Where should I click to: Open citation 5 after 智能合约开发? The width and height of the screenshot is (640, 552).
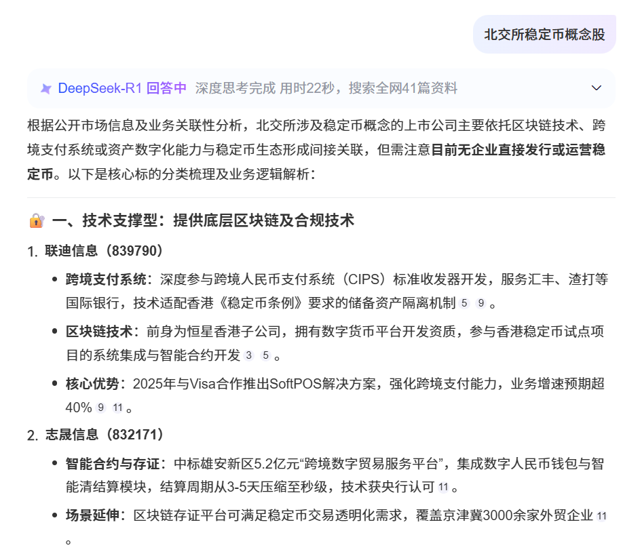266,355
